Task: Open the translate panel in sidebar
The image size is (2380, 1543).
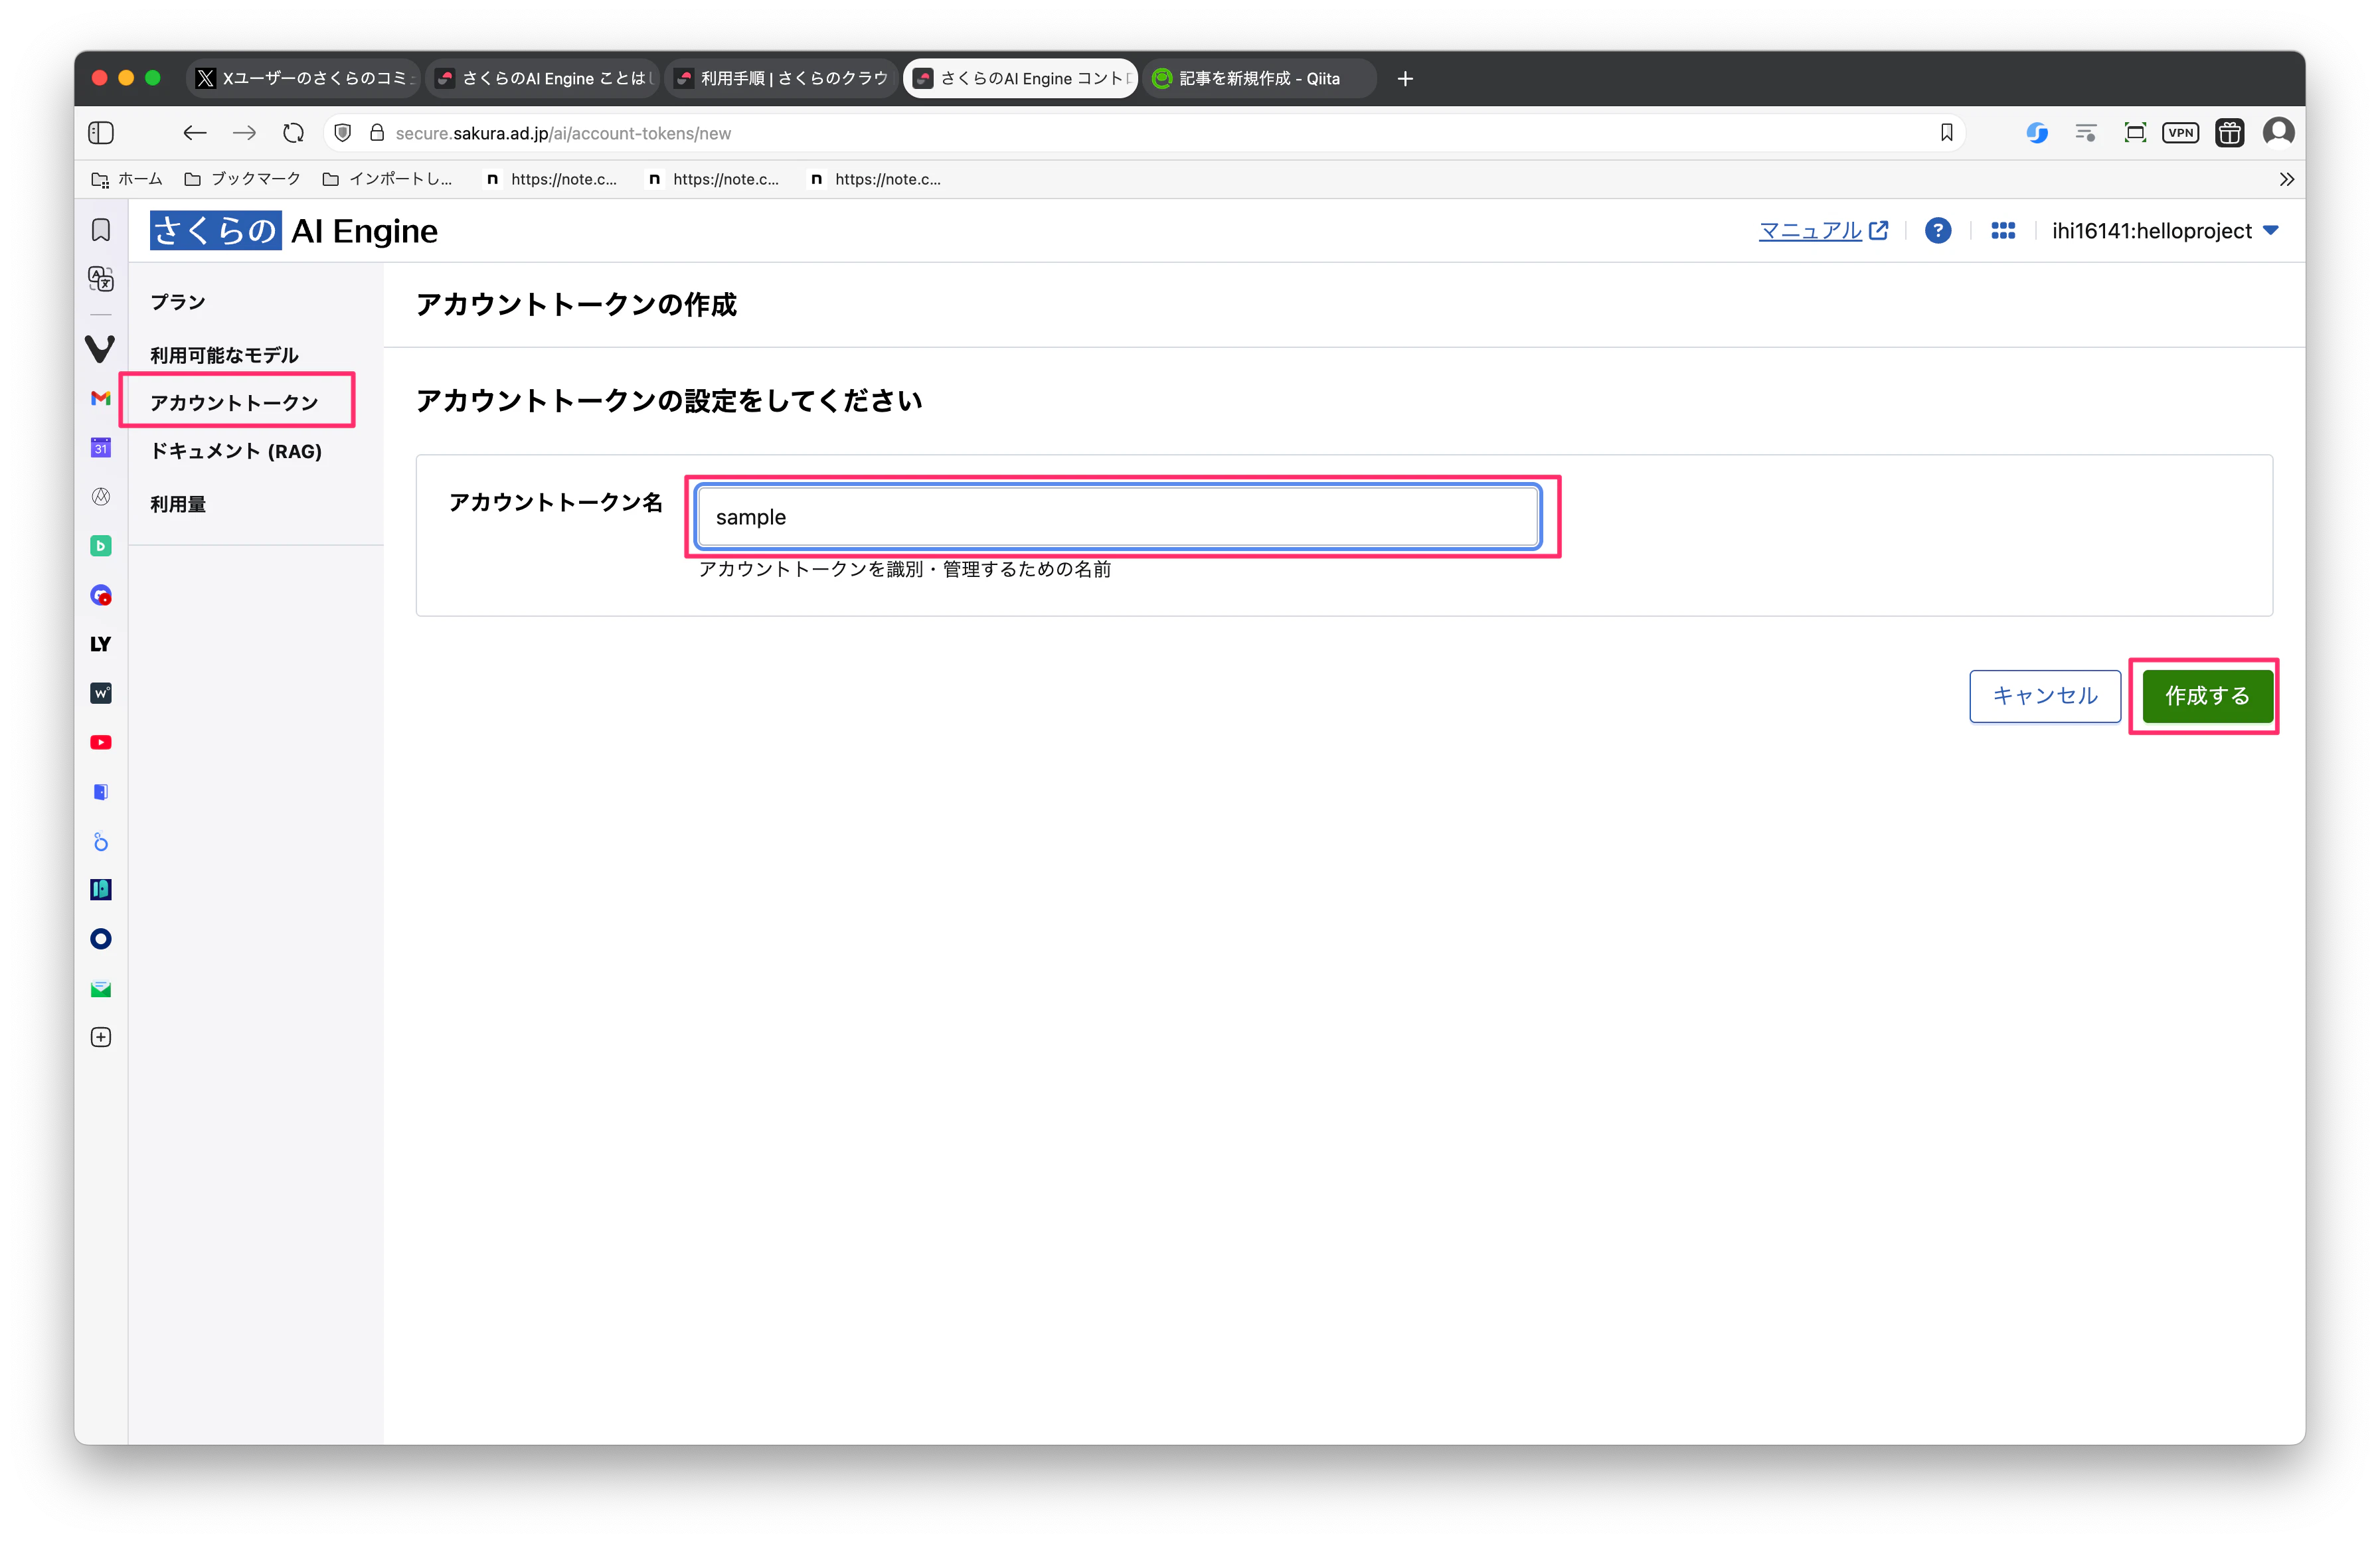Action: [101, 278]
